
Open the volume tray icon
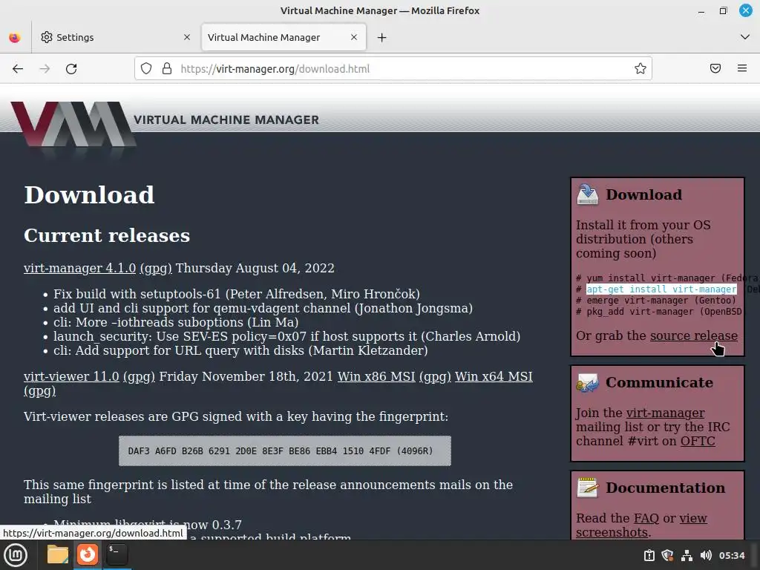tap(706, 555)
